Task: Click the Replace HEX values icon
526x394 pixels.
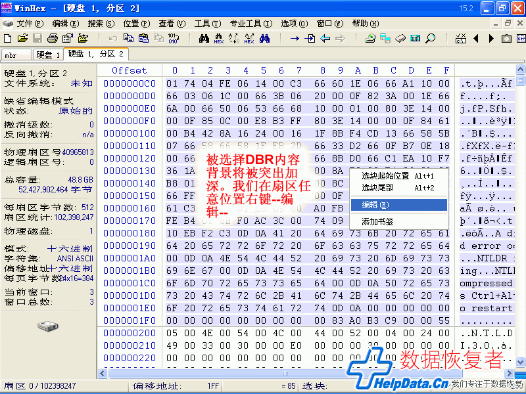Action: [249, 39]
